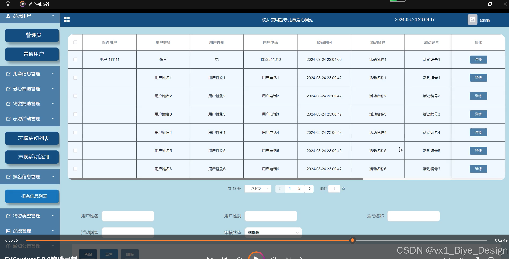Go to the previous page arrow

(280, 189)
